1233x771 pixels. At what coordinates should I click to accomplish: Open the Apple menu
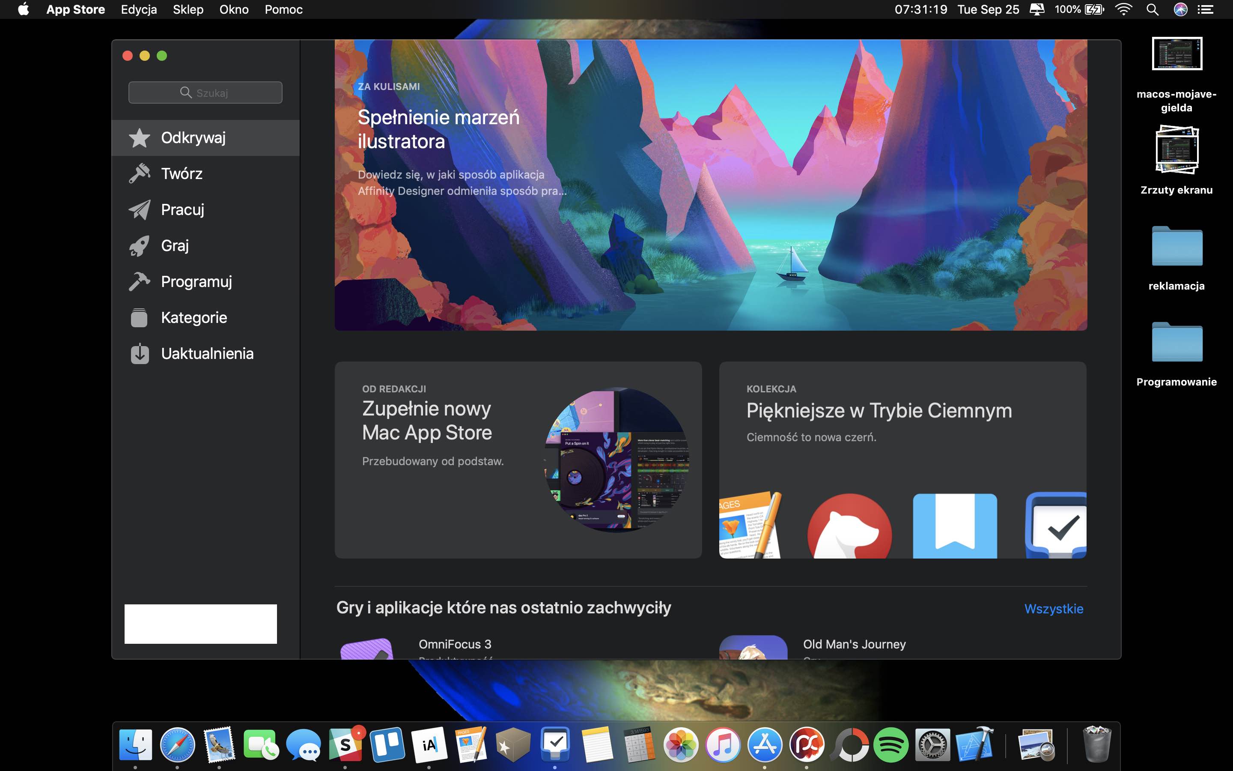point(24,9)
